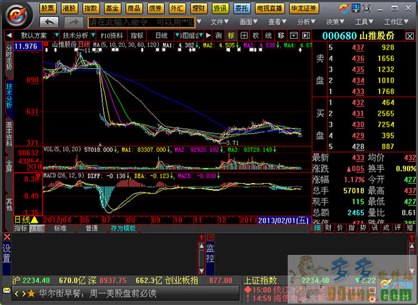
Task: Click the 移 move icon
Action: point(281,36)
